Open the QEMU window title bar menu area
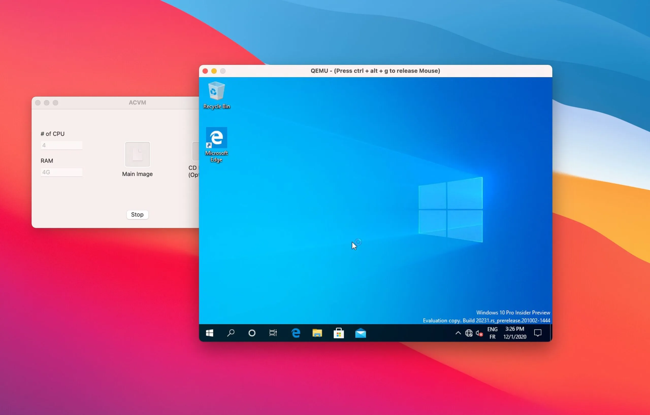 (x=375, y=71)
